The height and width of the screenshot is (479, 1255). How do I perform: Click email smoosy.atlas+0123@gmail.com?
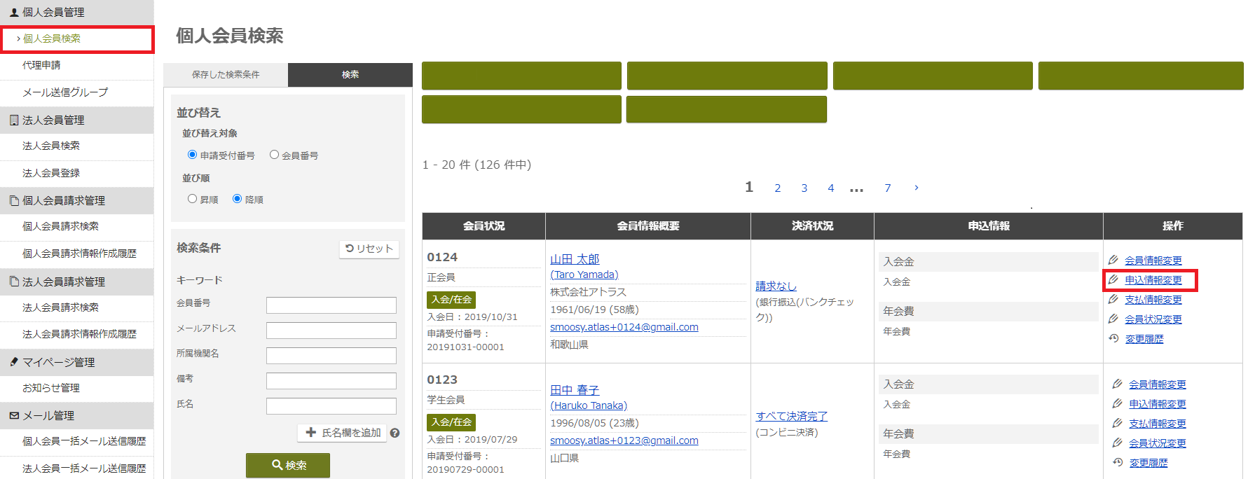(x=624, y=440)
